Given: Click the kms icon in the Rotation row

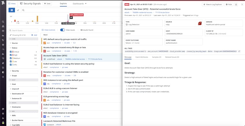Looking at the screenshot, I should (45, 76).
